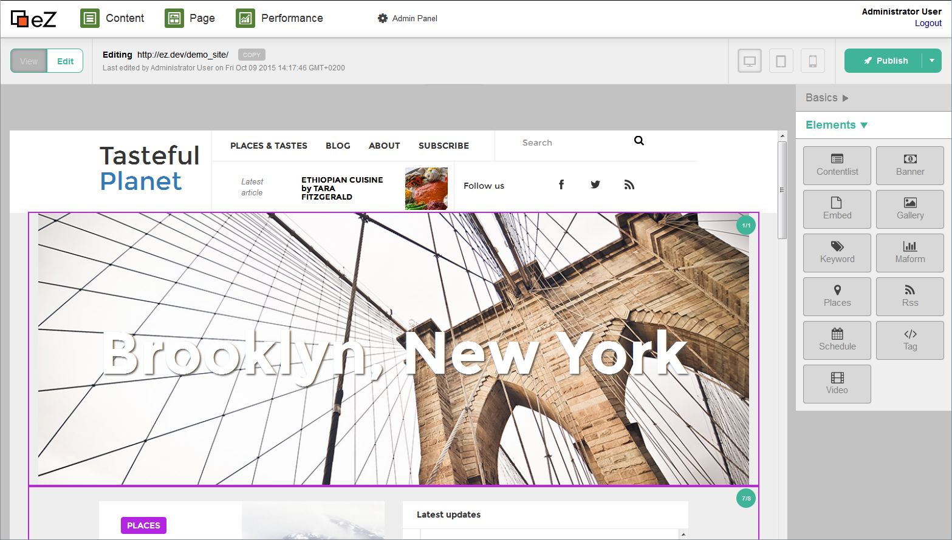The width and height of the screenshot is (952, 540).
Task: Select tablet preview mode
Action: (x=781, y=61)
